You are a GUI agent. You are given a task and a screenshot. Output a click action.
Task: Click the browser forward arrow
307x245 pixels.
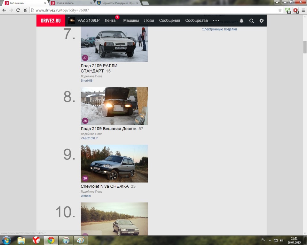[x=11, y=10]
